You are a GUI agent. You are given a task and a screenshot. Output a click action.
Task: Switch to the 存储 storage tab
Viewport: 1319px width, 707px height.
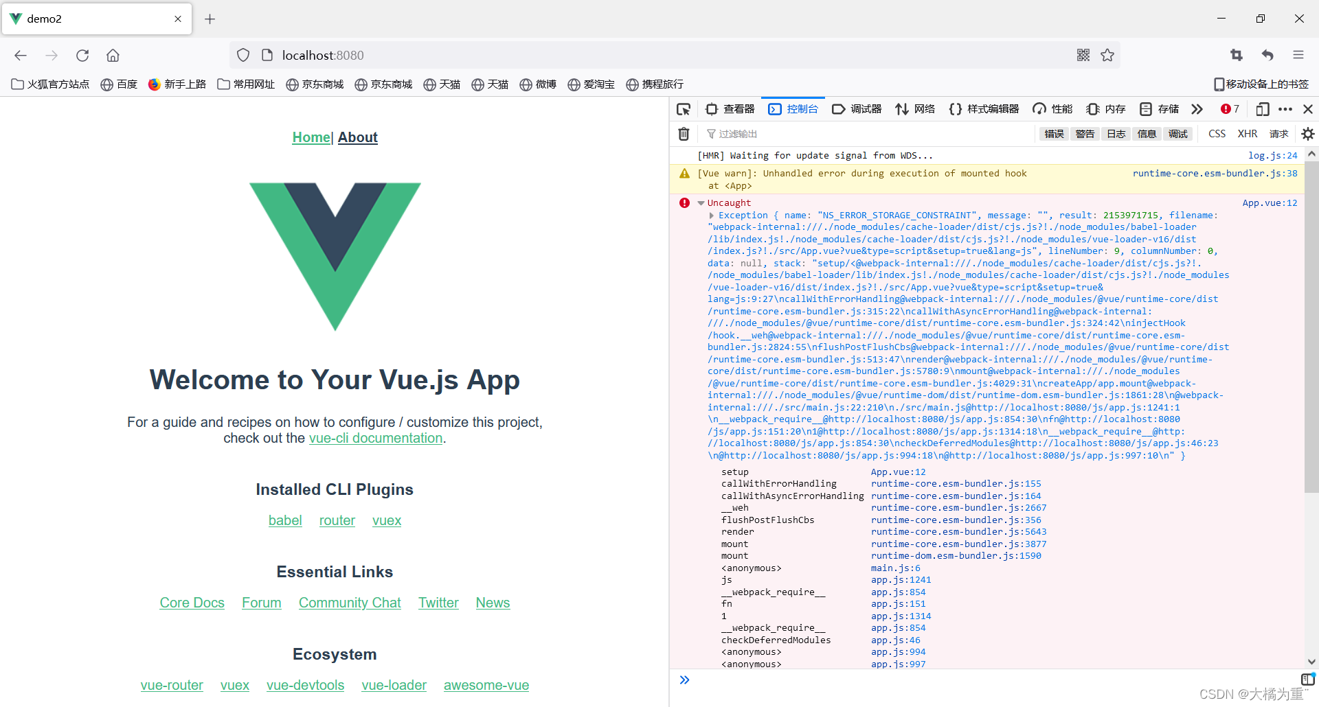[1160, 109]
